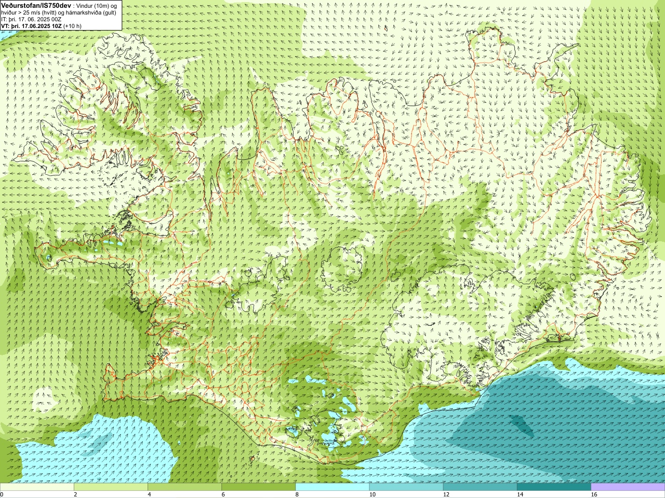
Task: Click the pale yellow 0–2 m/s legend swatch
Action: coord(37,487)
